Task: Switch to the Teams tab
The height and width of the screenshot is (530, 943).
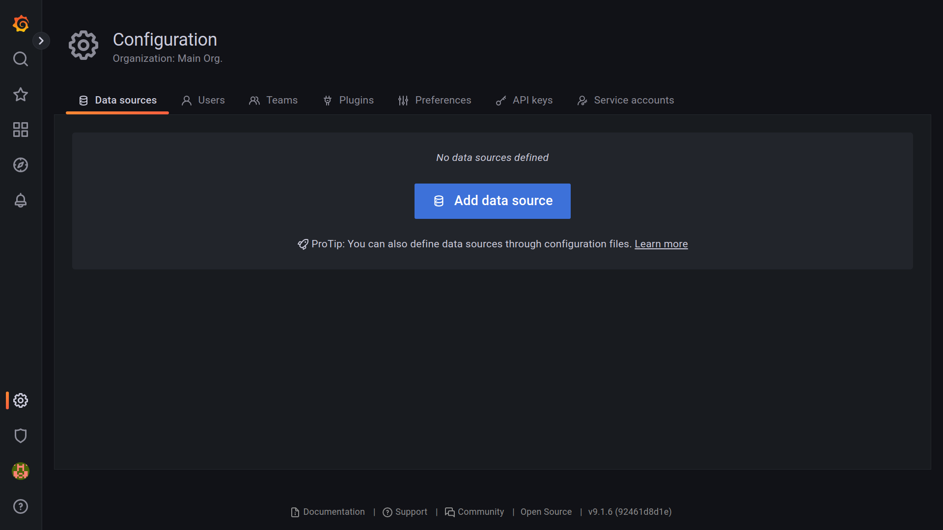Action: click(274, 100)
